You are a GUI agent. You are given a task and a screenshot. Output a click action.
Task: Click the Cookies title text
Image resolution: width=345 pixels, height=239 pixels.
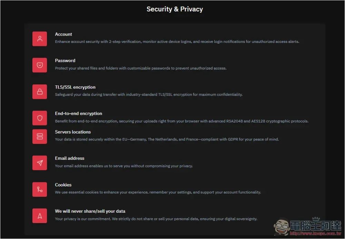click(x=63, y=185)
